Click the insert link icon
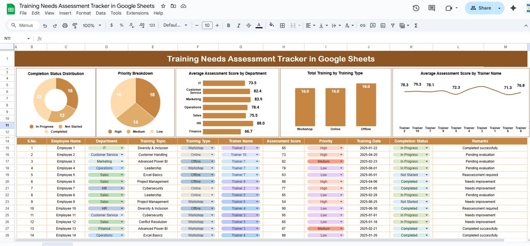Screen dimensions: 530x246 click(363, 26)
